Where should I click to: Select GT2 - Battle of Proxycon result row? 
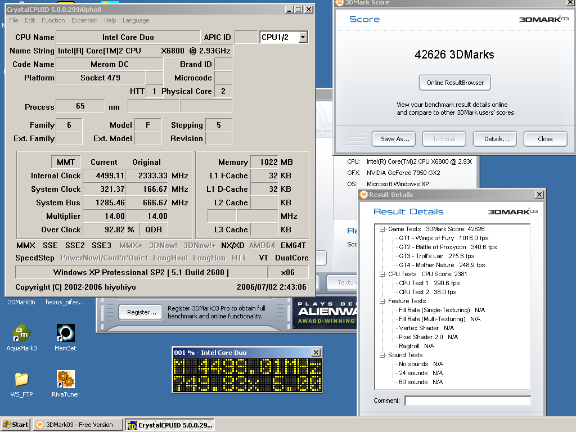[x=447, y=247]
